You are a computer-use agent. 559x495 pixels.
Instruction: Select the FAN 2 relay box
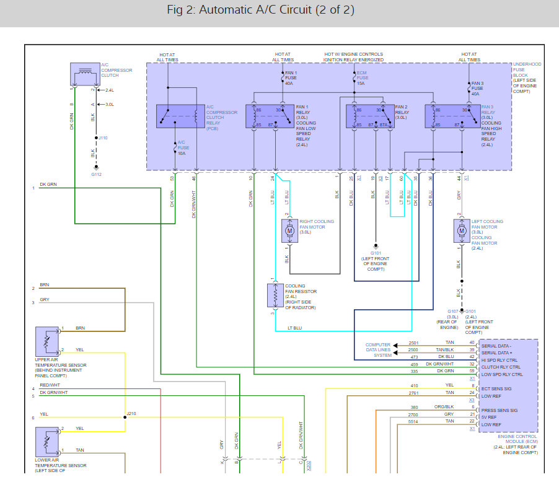371,116
